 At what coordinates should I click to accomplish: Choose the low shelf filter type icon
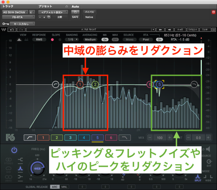click(x=20, y=160)
